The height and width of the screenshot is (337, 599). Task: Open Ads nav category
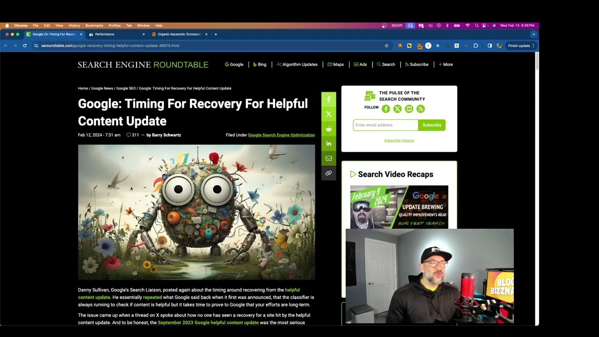360,64
